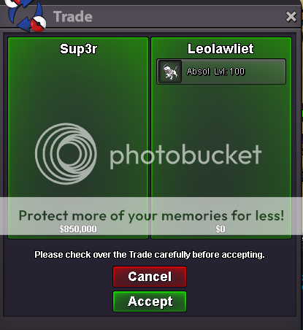Click the Leolawliet player name
This screenshot has height=330, width=303.
(x=220, y=49)
